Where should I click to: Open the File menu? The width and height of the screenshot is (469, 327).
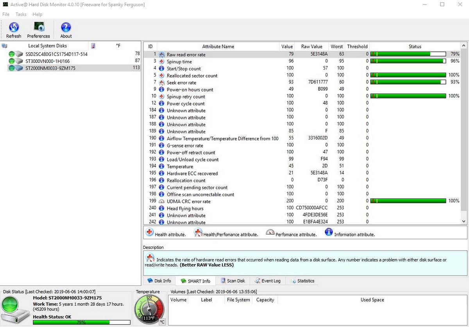[6, 14]
